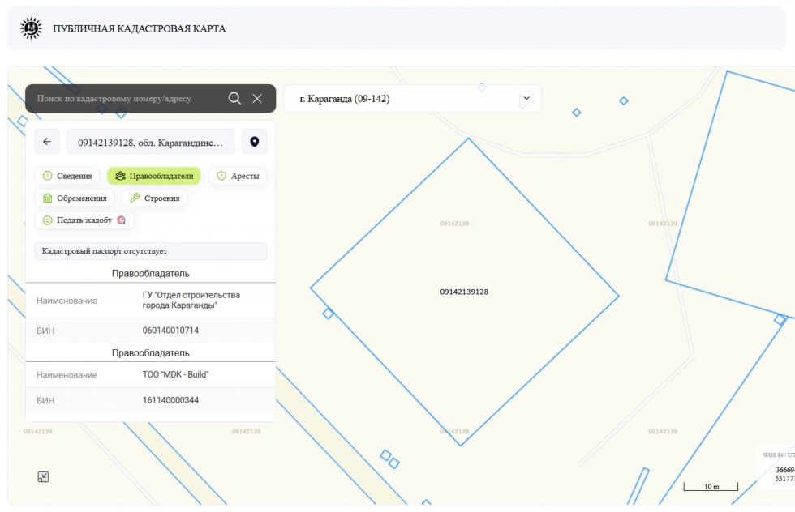
Task: Click Подать жалобу button
Action: tap(84, 220)
